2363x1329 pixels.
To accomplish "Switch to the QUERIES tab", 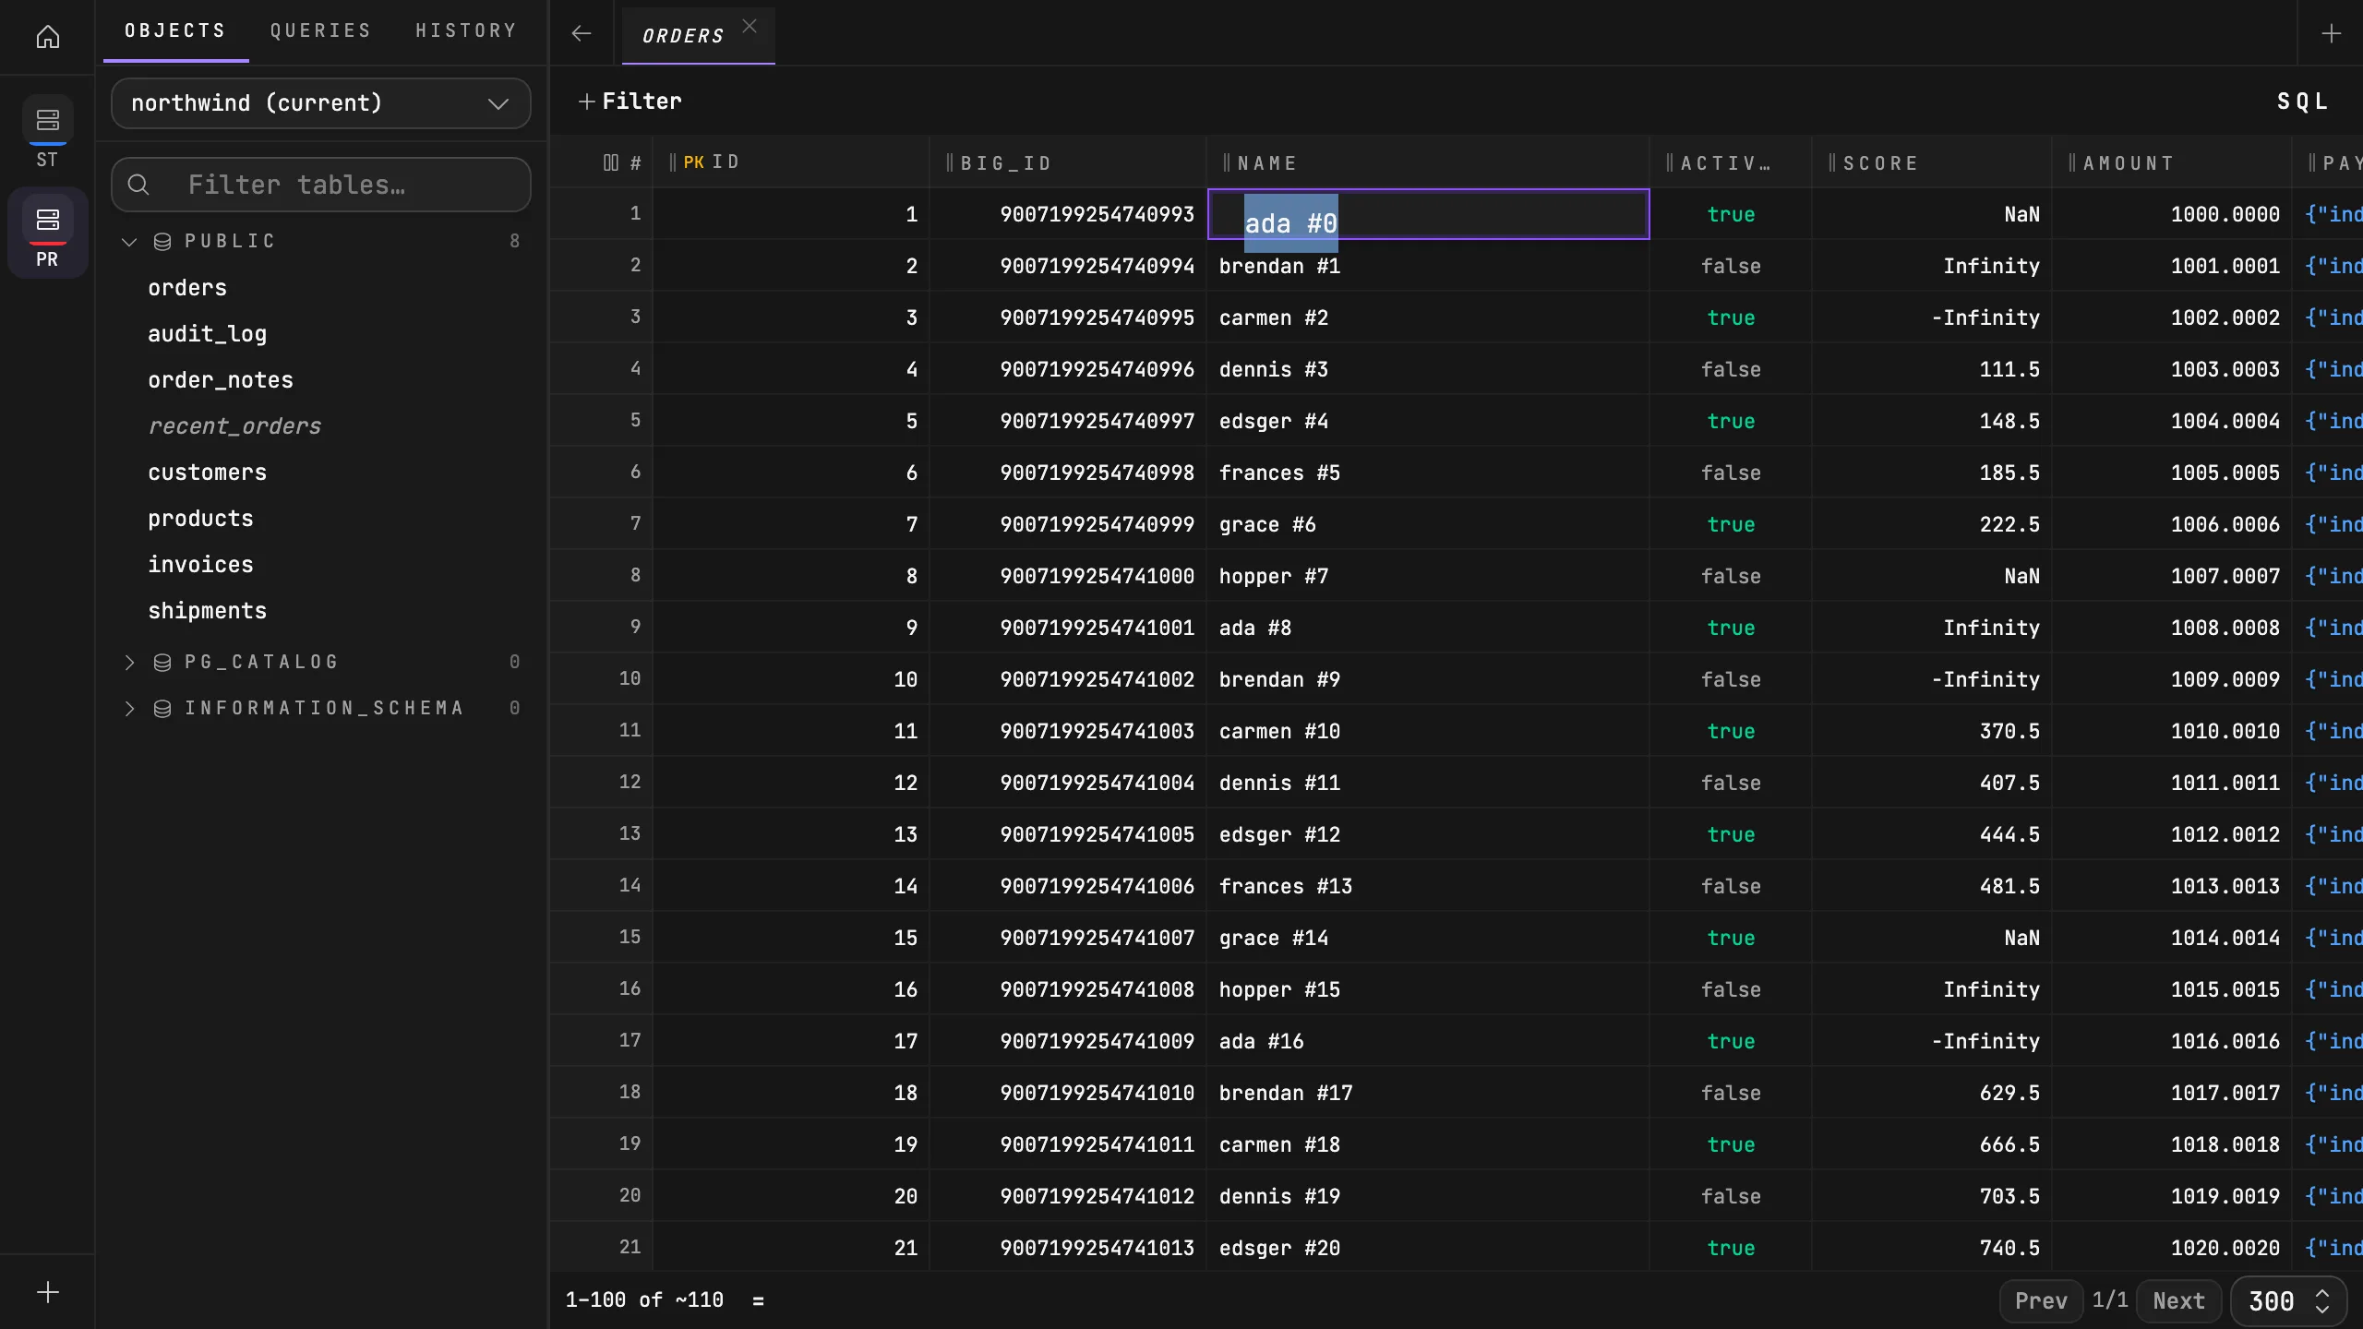I will (321, 30).
